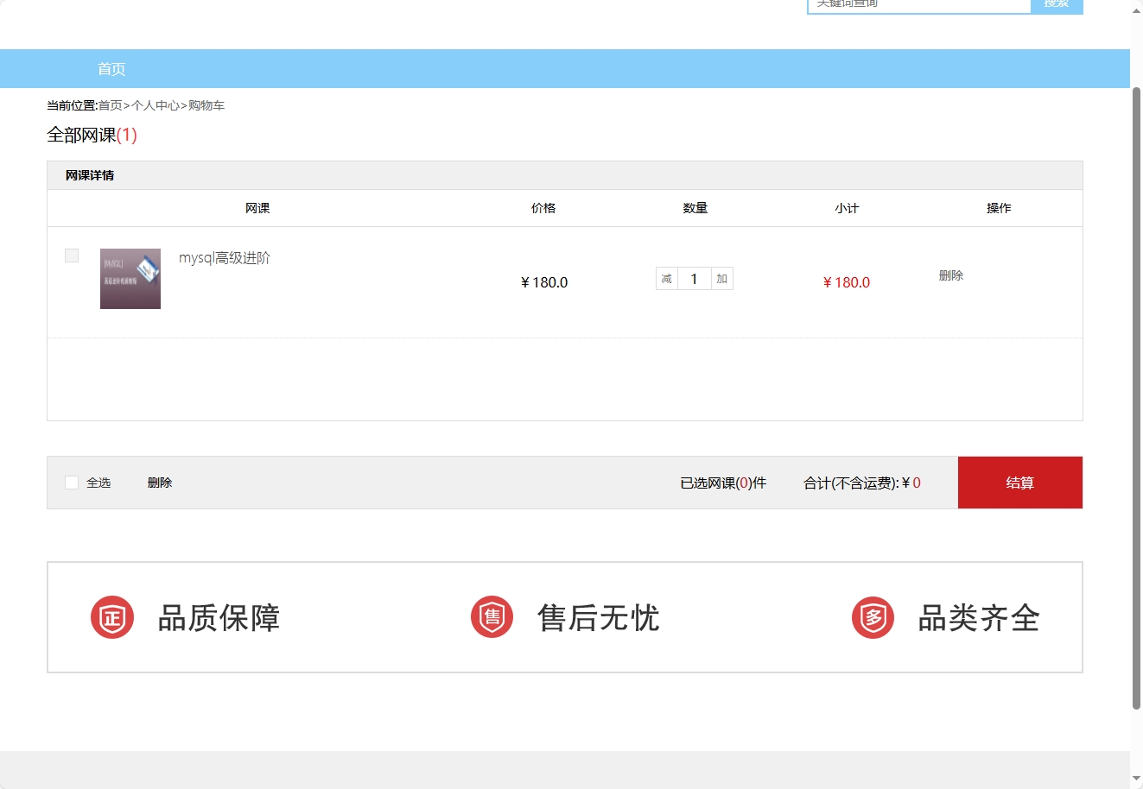Click the 品质保障 shield icon
Screen dimensions: 1143x789
tap(112, 616)
